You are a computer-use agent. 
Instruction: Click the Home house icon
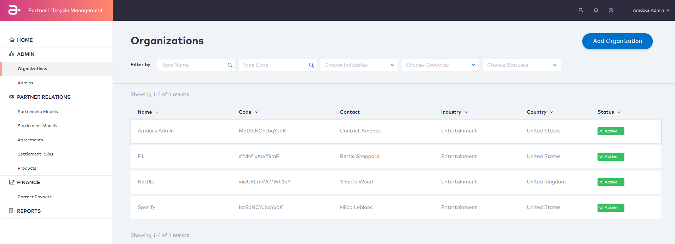tap(12, 40)
